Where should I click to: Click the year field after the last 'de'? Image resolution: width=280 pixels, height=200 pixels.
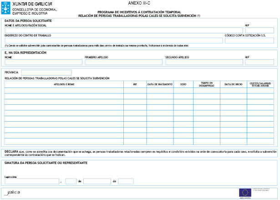(126, 181)
